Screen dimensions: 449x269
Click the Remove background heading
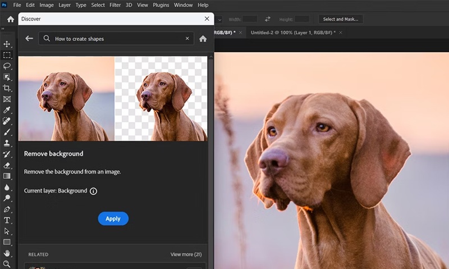(x=53, y=154)
